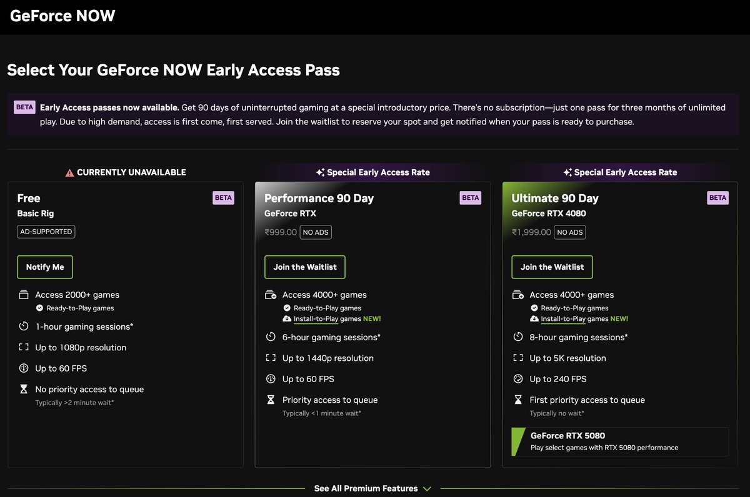750x497 pixels.
Task: Join the Waitlist for Performance 90 Day
Action: click(x=305, y=267)
